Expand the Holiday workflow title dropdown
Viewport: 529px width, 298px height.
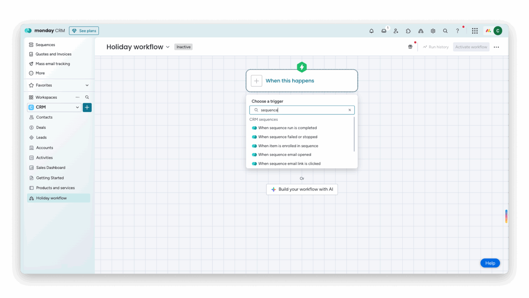tap(168, 47)
